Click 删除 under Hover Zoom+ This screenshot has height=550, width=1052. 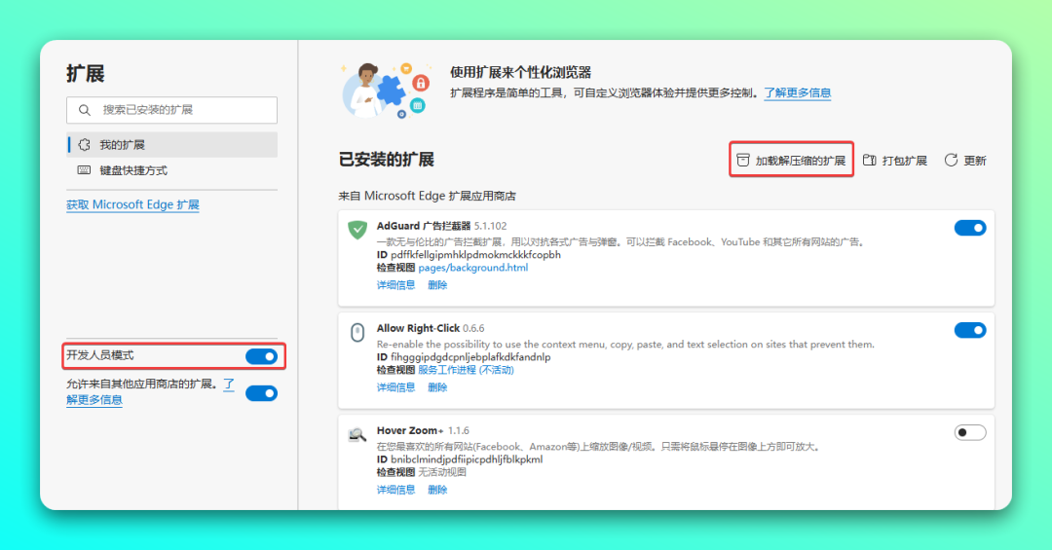(437, 490)
